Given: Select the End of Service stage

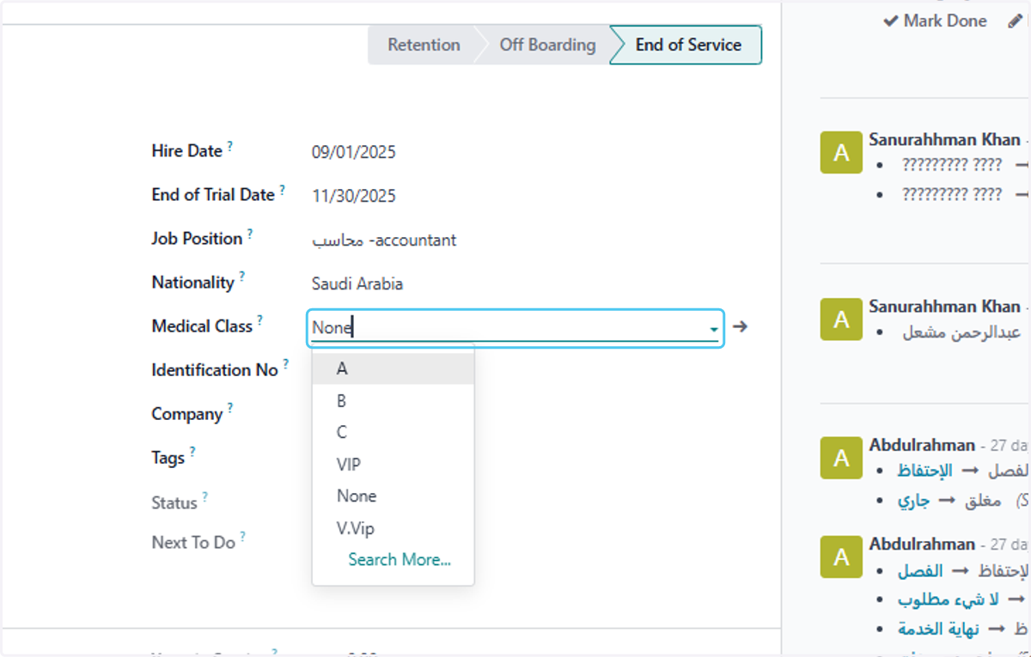Looking at the screenshot, I should point(688,45).
